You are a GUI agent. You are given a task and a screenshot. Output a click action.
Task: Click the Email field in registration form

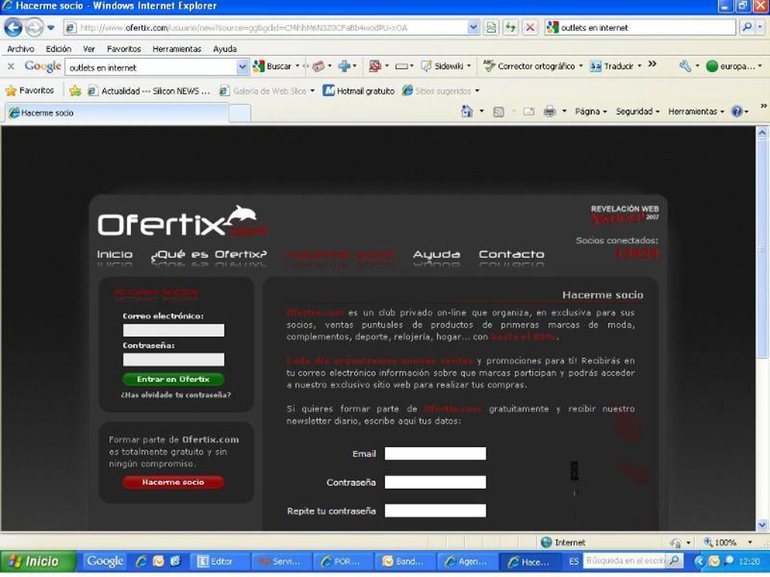435,454
